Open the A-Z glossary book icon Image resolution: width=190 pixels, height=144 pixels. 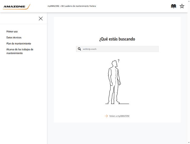click(173, 6)
